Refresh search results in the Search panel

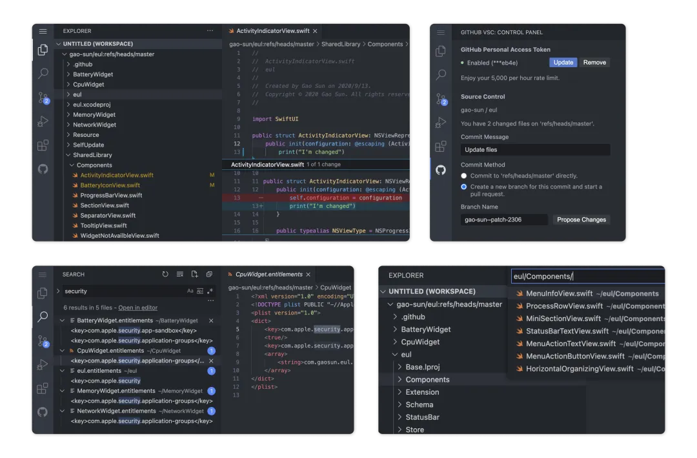pos(165,274)
